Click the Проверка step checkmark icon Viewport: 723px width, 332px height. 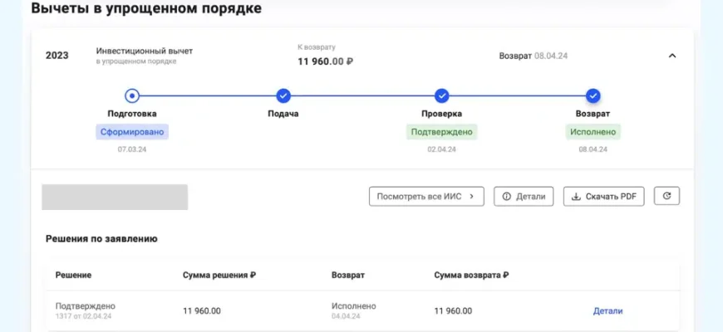click(x=442, y=95)
